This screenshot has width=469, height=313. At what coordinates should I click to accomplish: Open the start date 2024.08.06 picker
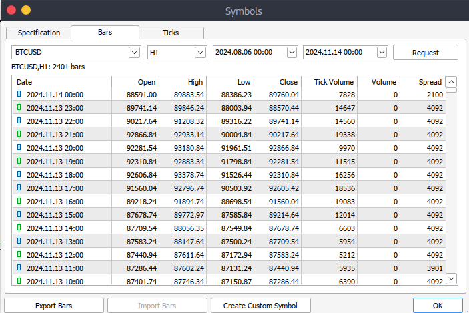(292, 52)
